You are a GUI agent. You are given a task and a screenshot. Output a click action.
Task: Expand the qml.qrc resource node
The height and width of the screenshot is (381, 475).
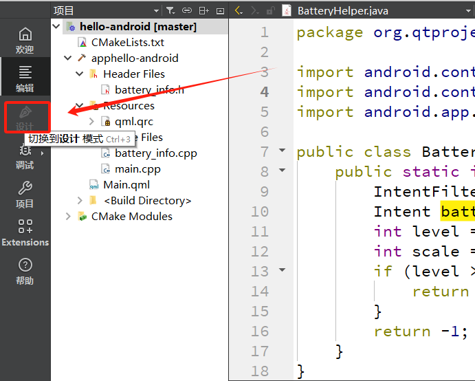(91, 122)
